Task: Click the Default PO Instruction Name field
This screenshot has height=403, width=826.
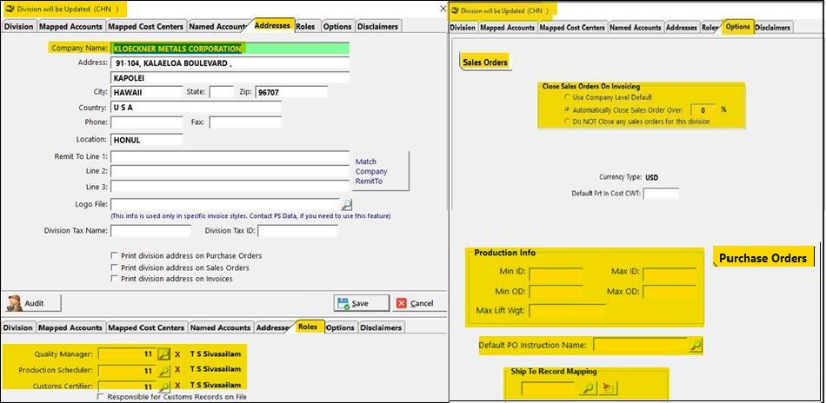Action: [641, 345]
